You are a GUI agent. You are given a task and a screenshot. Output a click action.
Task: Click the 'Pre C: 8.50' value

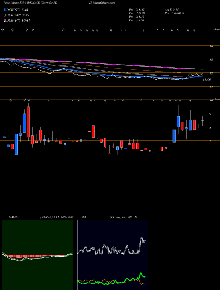(137, 20)
